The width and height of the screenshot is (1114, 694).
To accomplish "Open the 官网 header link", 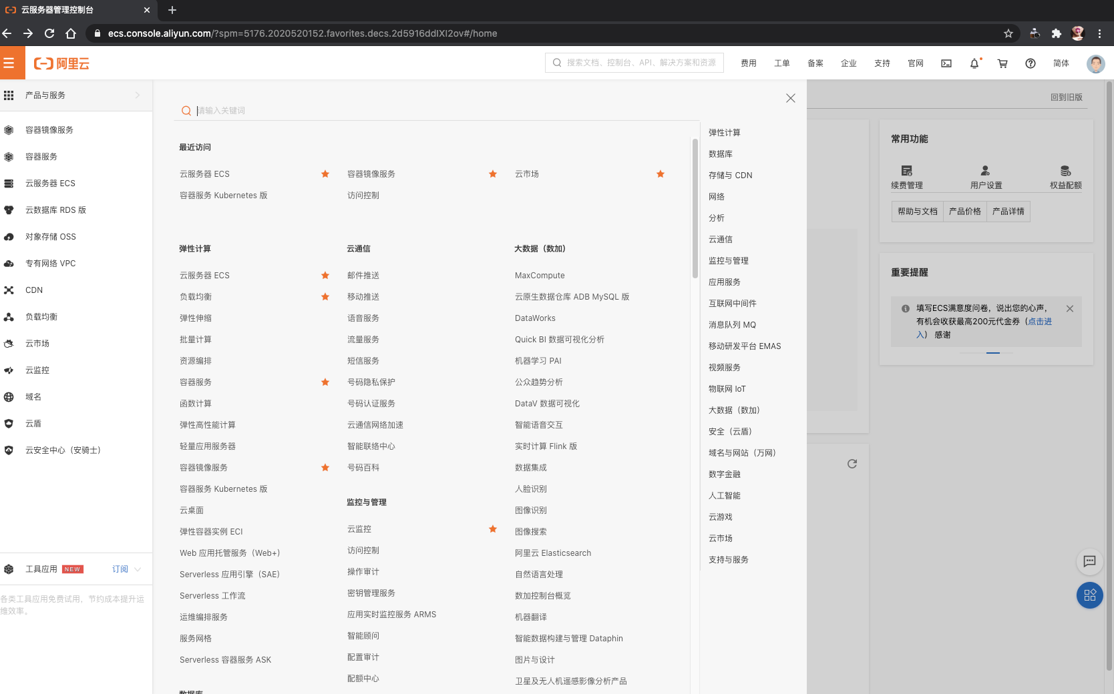I will tap(916, 63).
